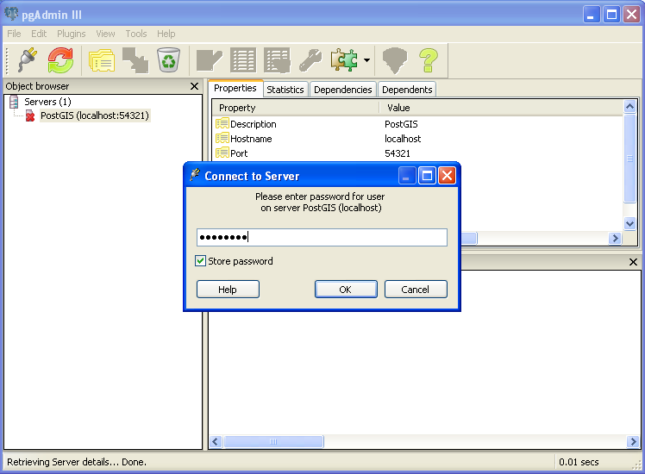Click the create new object toolbar icon
The image size is (645, 474).
tap(135, 60)
